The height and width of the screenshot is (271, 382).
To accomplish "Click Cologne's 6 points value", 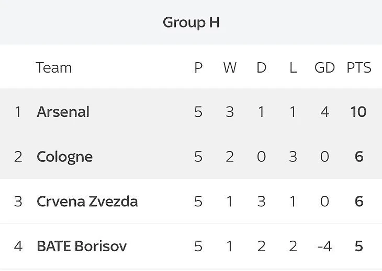I will point(358,157).
